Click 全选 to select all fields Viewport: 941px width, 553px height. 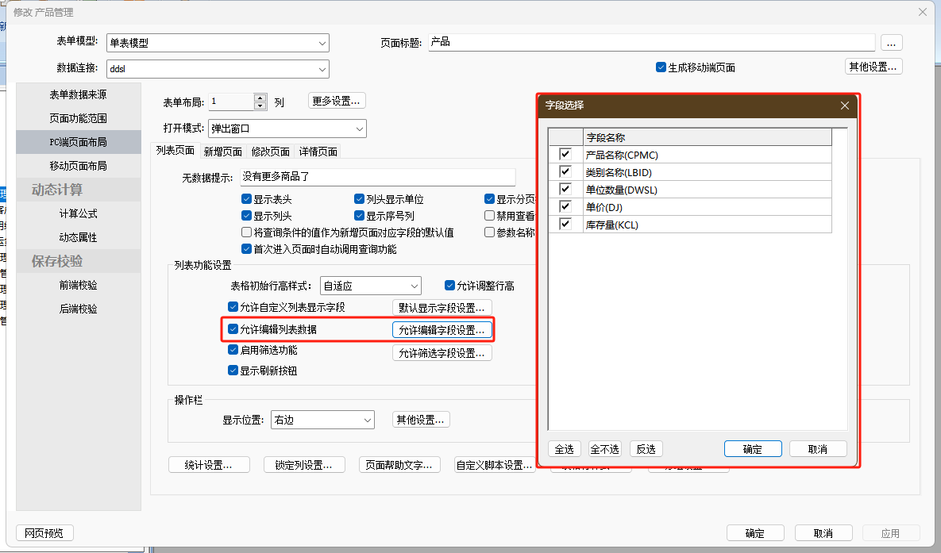564,449
